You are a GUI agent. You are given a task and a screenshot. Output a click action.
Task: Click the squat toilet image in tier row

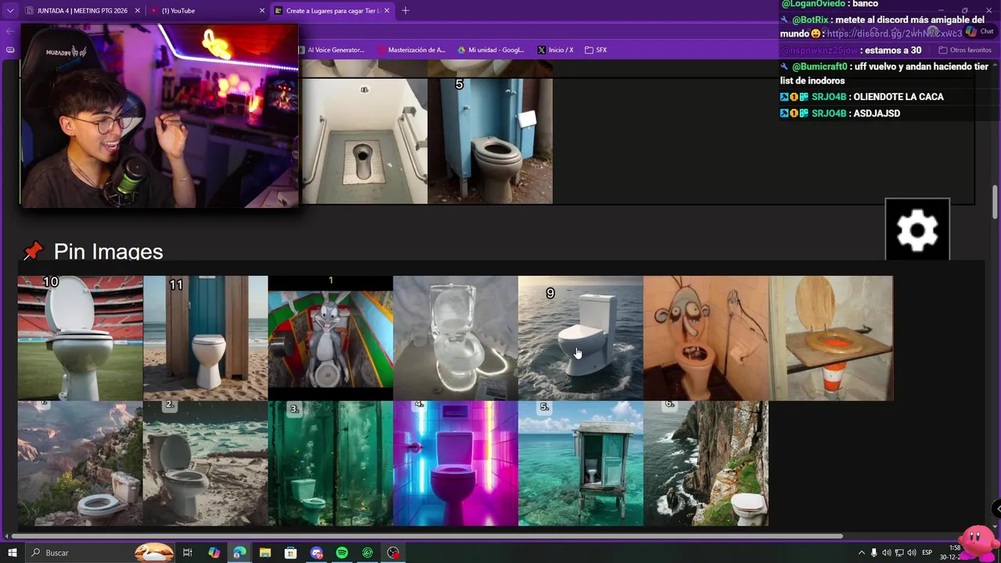[365, 141]
